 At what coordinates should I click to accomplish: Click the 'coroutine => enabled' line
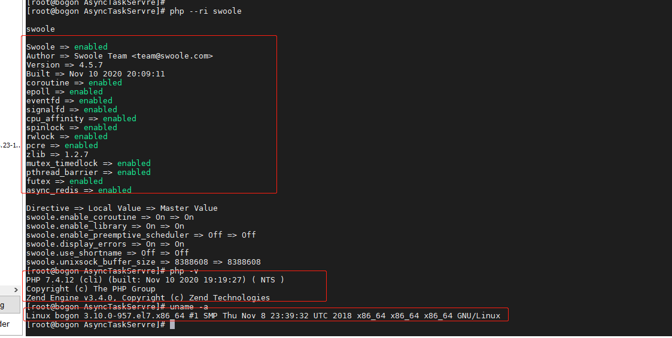click(x=74, y=83)
